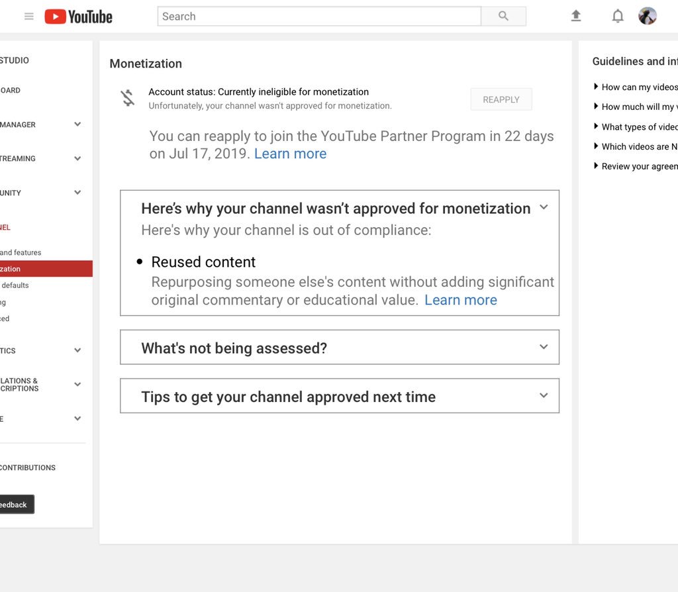
Task: Open the account avatar menu
Action: coord(648,16)
